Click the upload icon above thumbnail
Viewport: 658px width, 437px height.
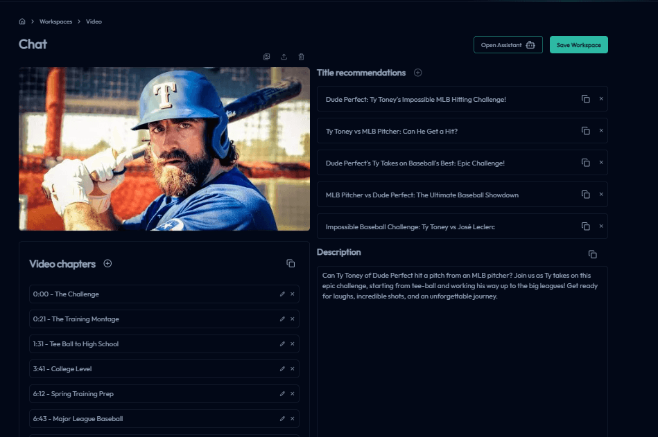pyautogui.click(x=284, y=57)
